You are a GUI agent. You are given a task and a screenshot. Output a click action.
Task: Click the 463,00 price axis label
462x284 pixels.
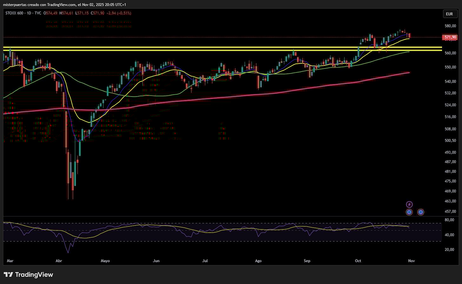point(450,201)
